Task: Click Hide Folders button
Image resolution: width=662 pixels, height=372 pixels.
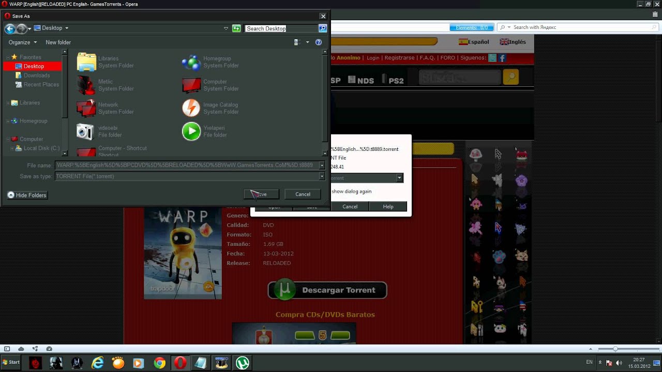Action: pyautogui.click(x=27, y=195)
